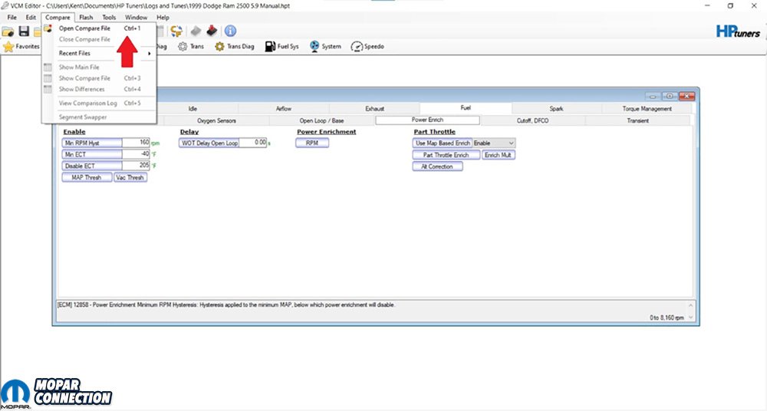This screenshot has width=767, height=411.
Task: Open the System fan icon section
Action: coord(325,47)
